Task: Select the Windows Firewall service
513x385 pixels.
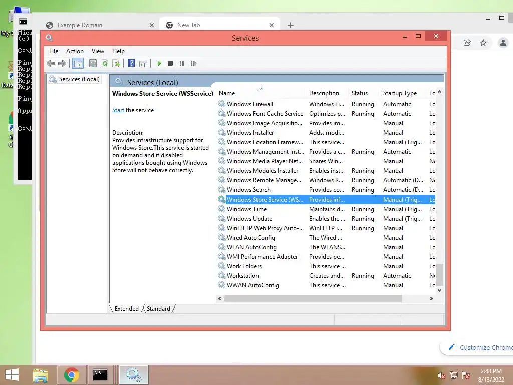Action: pos(327,104)
